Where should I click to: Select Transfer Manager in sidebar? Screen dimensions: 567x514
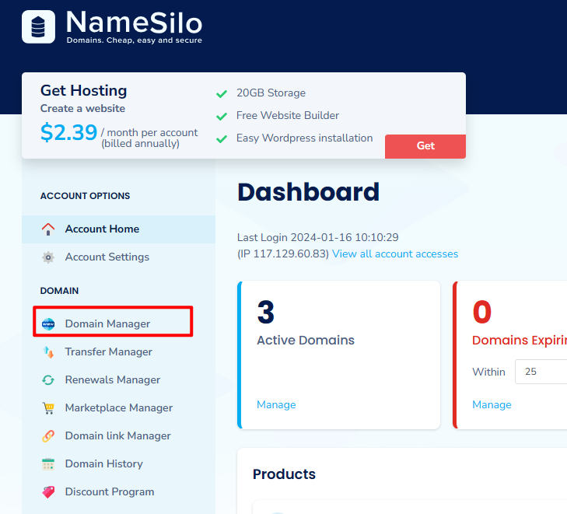[x=108, y=352]
